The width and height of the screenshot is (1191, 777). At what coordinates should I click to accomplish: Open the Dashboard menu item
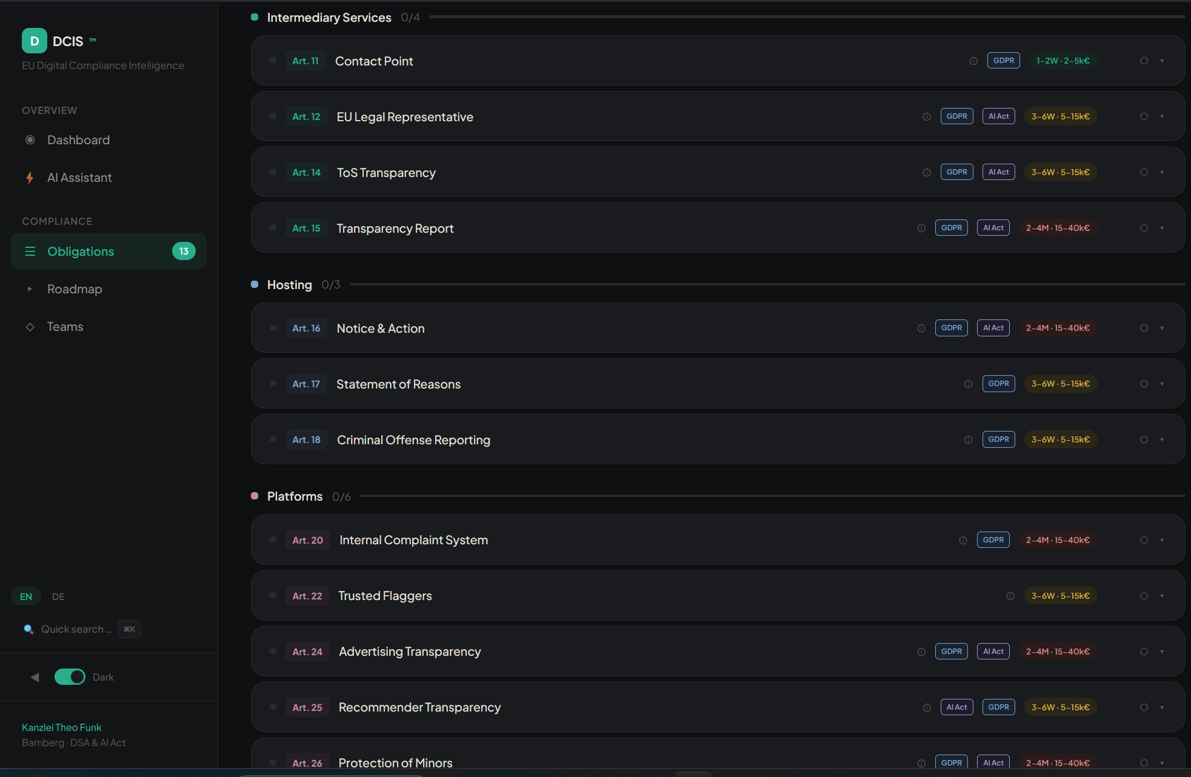click(78, 140)
